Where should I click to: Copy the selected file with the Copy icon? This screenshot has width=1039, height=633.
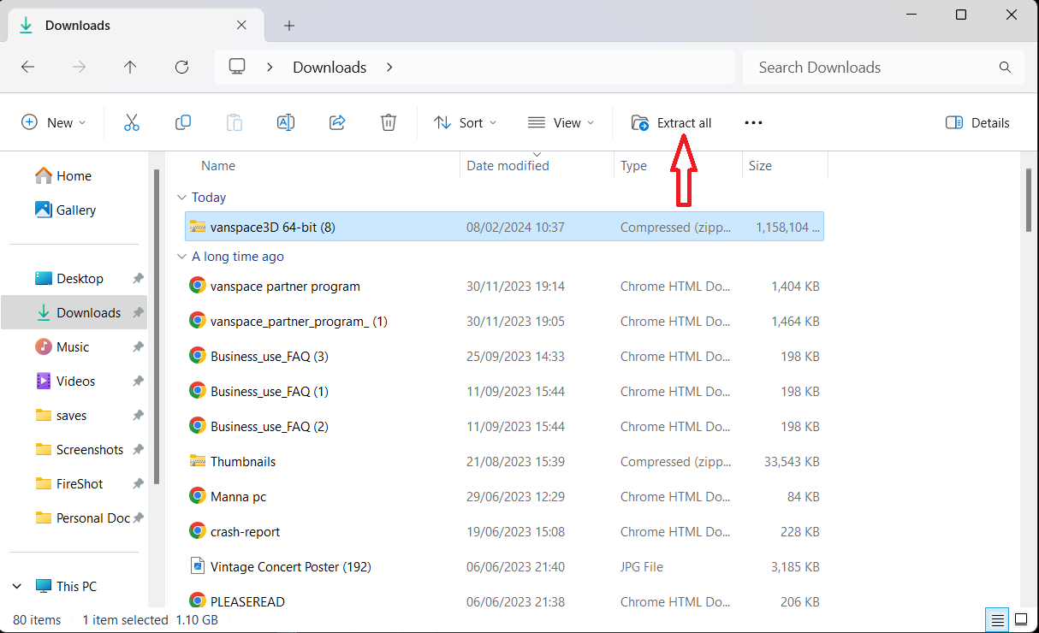[183, 122]
